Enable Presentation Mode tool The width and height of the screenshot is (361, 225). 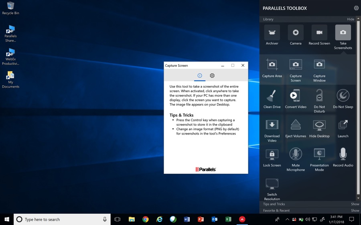click(x=319, y=160)
